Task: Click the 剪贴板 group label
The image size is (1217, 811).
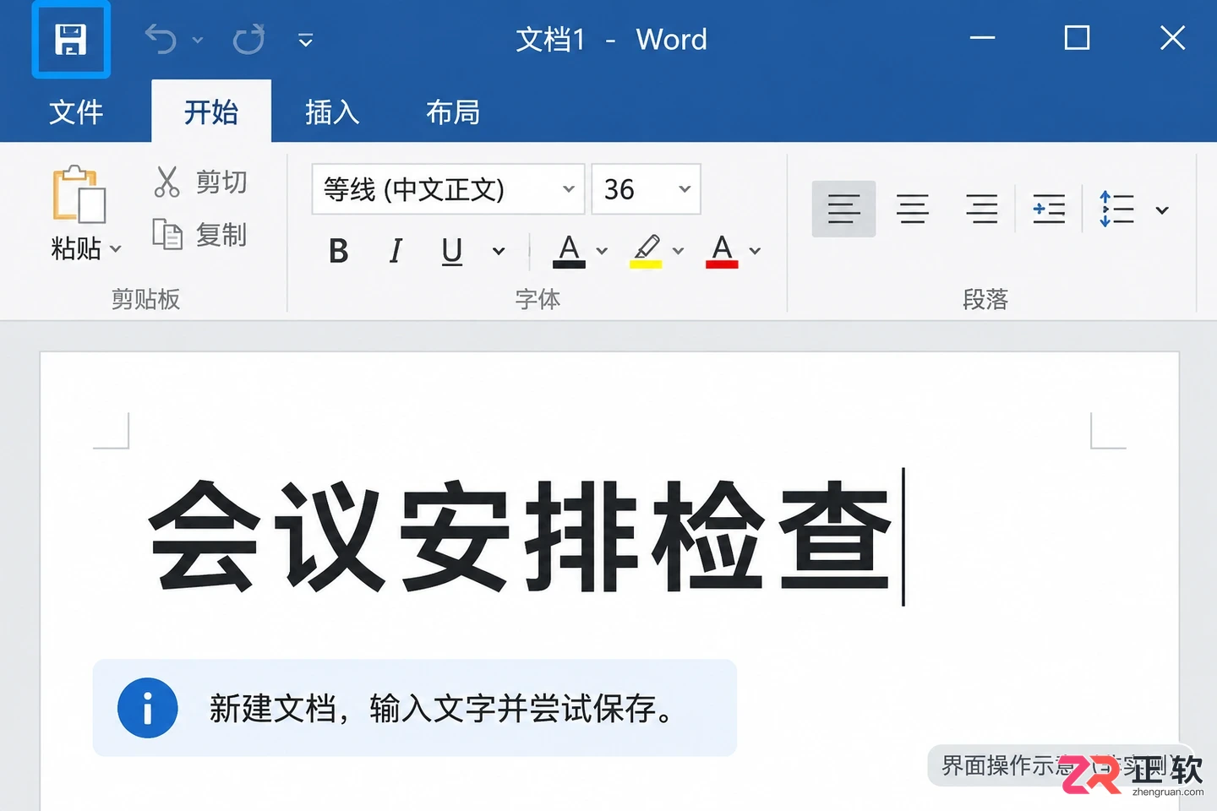Action: pyautogui.click(x=145, y=298)
